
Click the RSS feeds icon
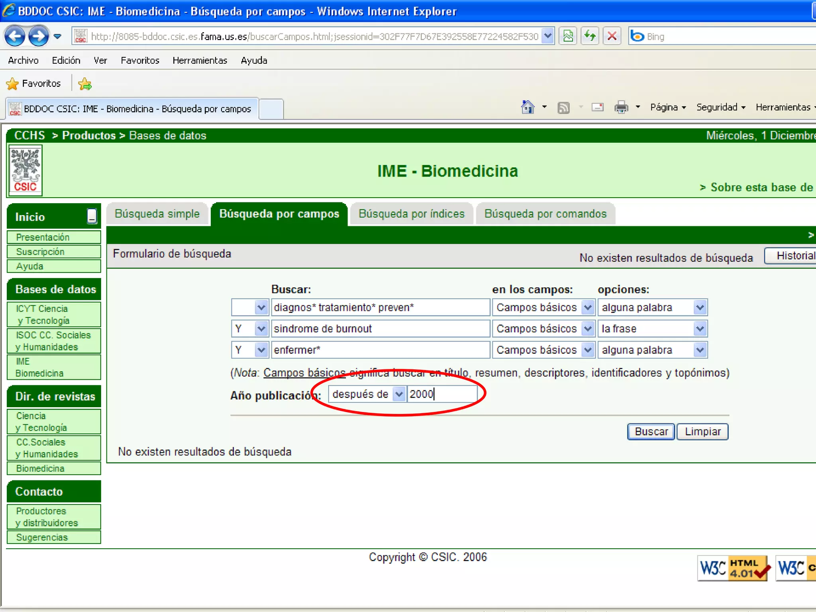click(563, 108)
